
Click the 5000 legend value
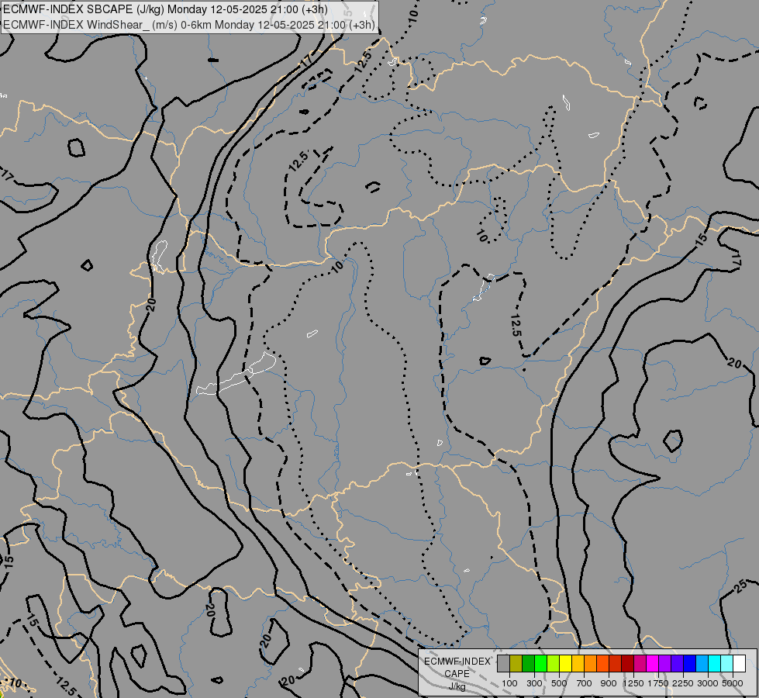click(x=733, y=683)
